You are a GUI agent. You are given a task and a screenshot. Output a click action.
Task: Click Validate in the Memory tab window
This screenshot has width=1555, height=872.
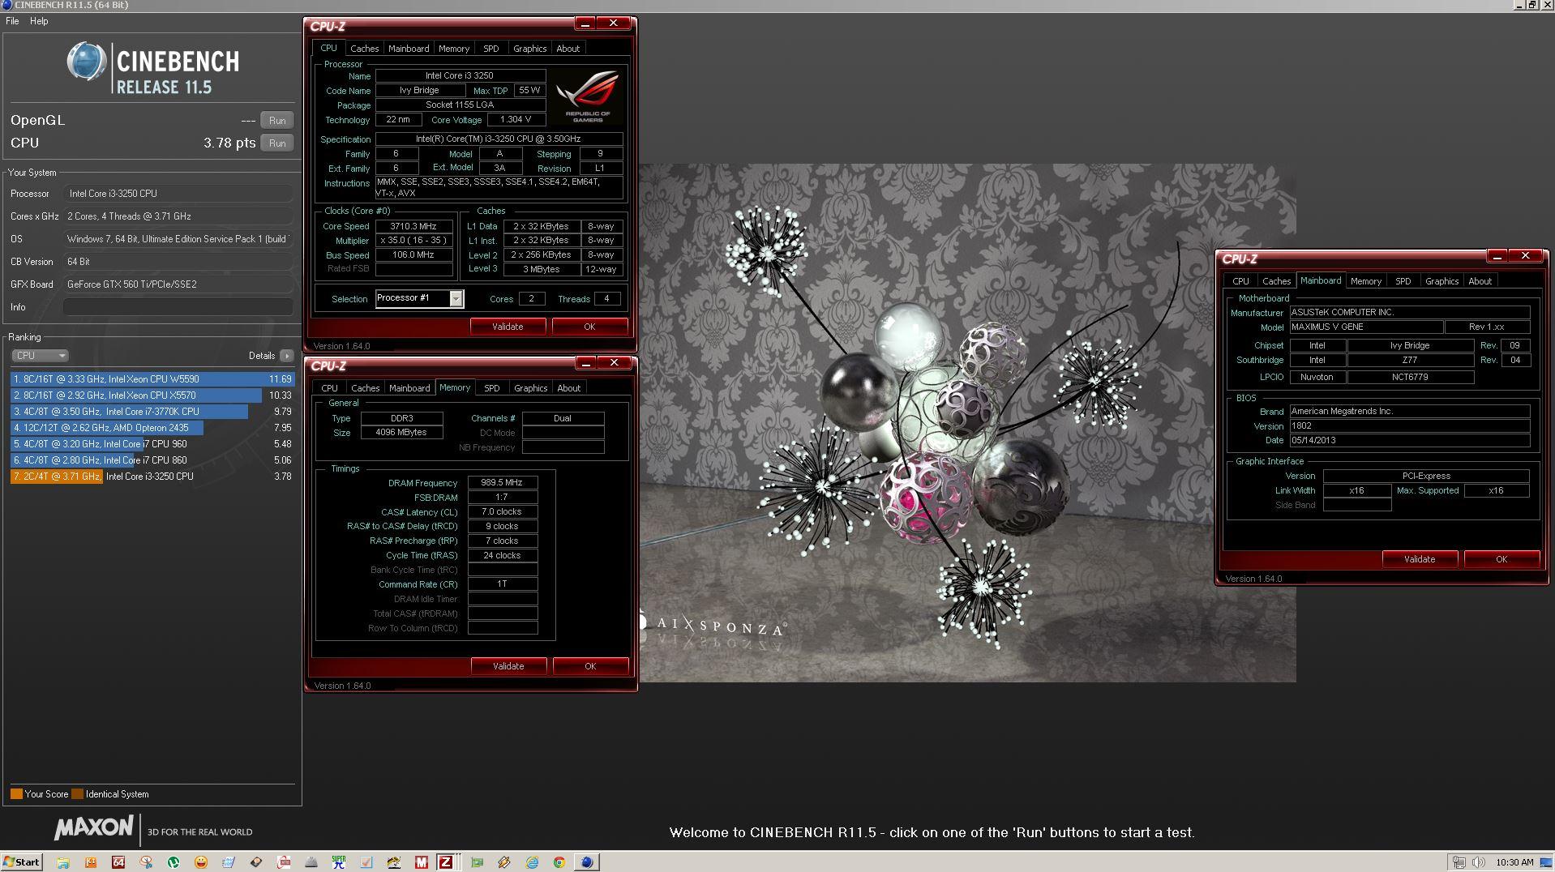(x=508, y=666)
